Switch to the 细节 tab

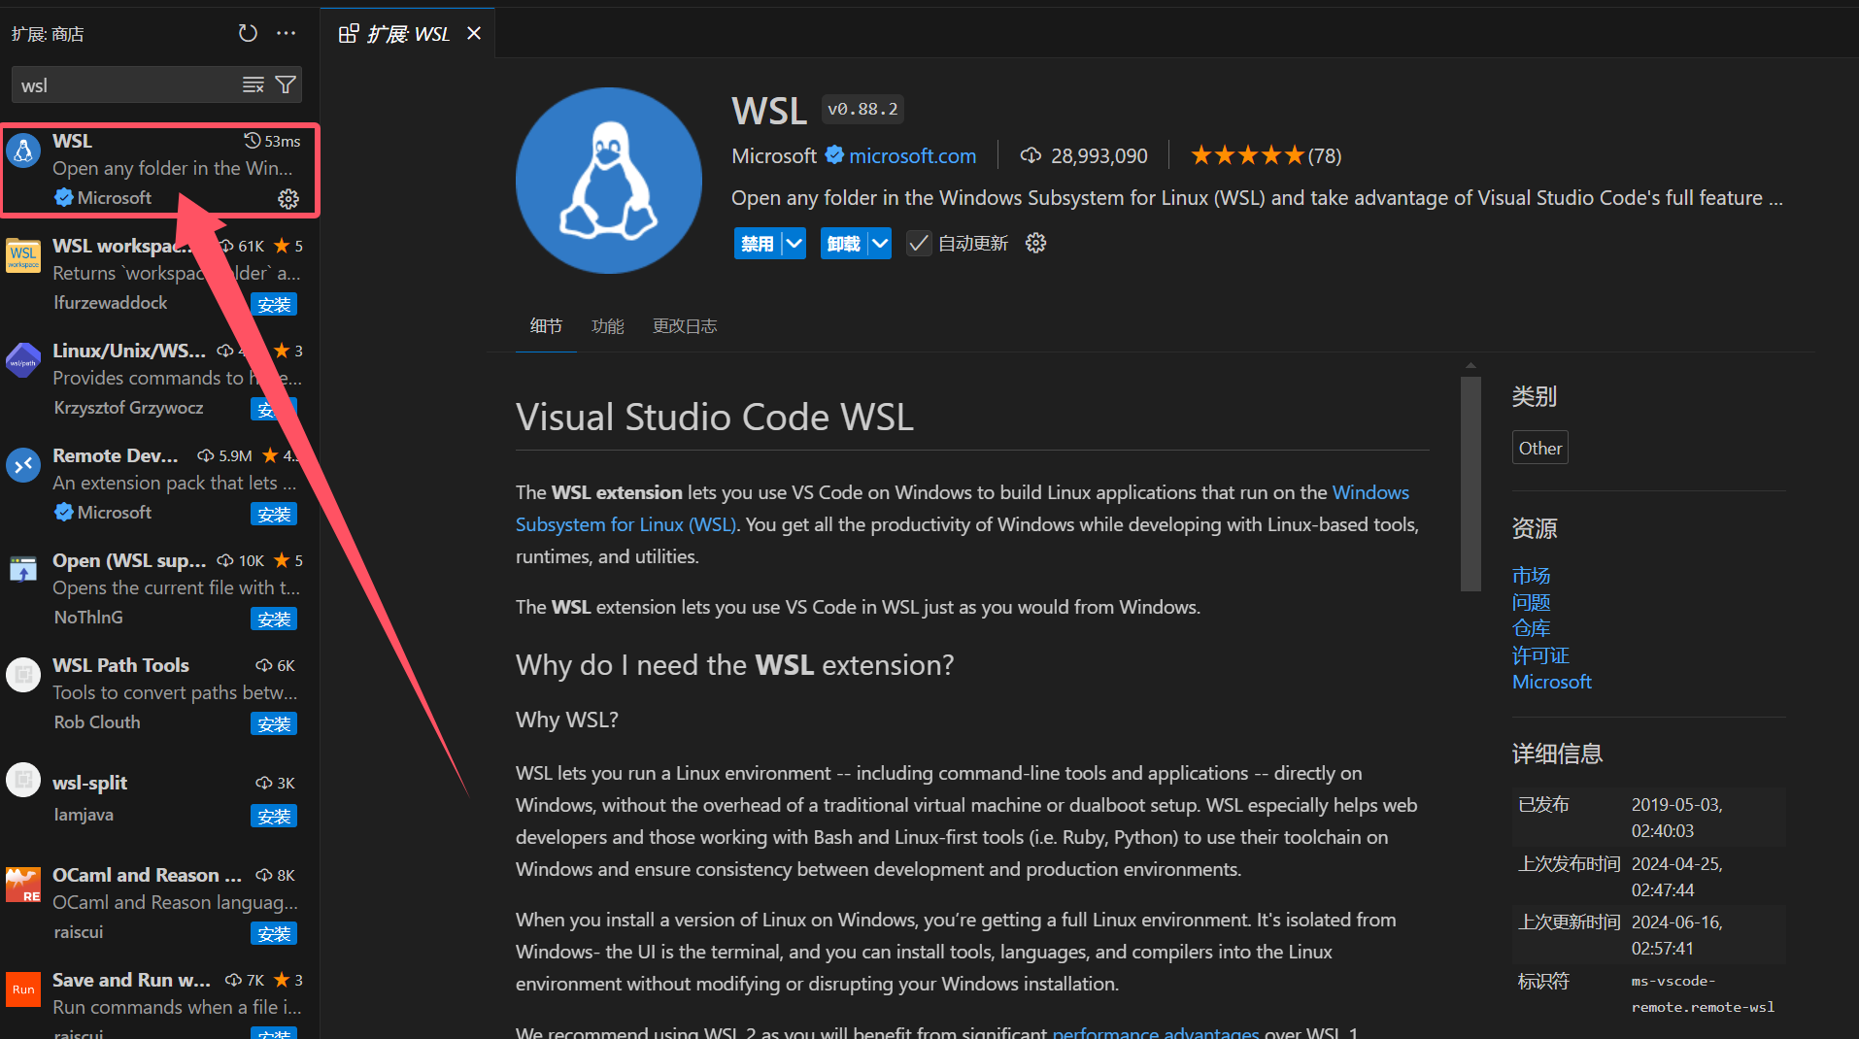(x=546, y=326)
